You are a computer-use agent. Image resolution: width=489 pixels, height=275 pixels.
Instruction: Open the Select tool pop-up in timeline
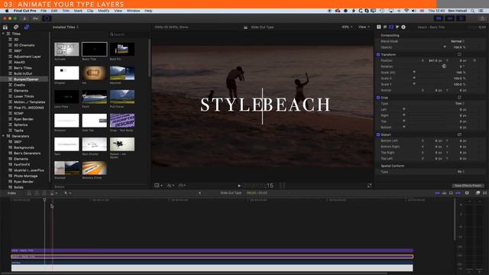coord(67,193)
